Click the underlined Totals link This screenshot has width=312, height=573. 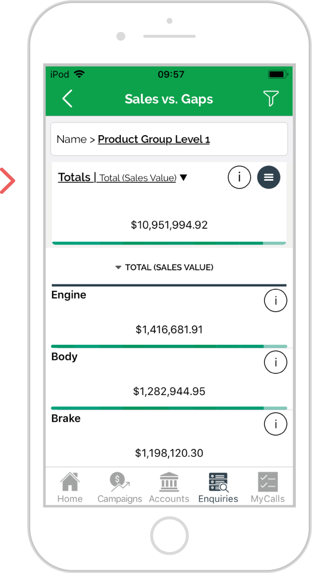74,177
